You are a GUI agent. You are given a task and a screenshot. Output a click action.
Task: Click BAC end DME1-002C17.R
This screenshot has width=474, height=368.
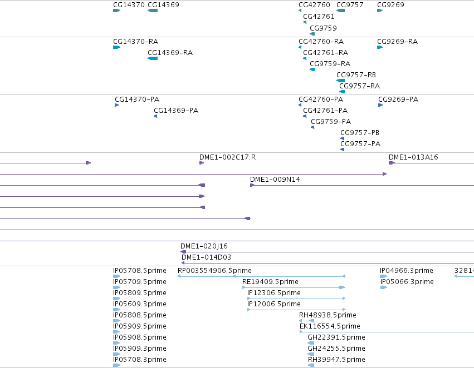click(227, 157)
